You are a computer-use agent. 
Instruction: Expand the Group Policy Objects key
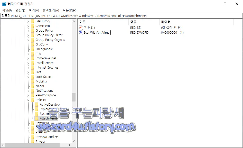(x=28, y=40)
